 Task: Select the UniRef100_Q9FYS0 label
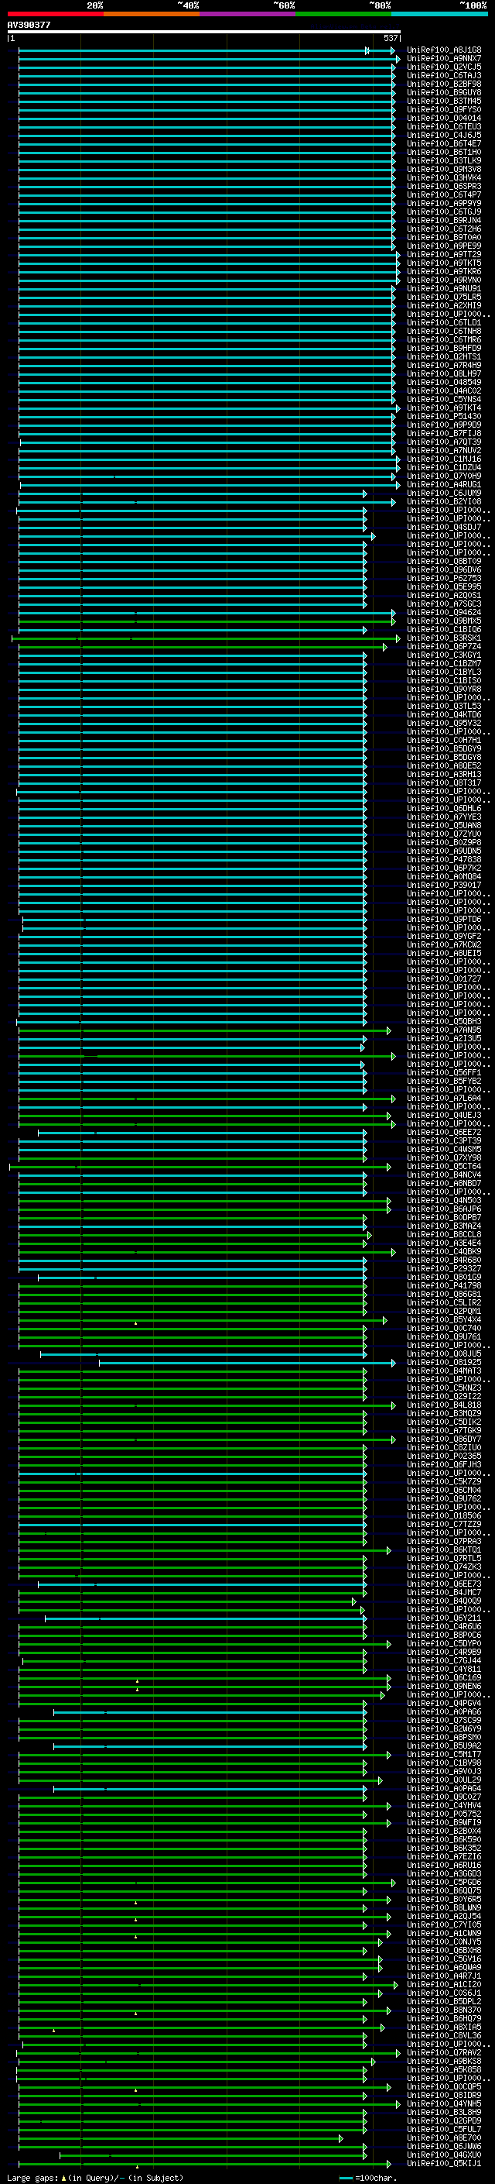444,109
